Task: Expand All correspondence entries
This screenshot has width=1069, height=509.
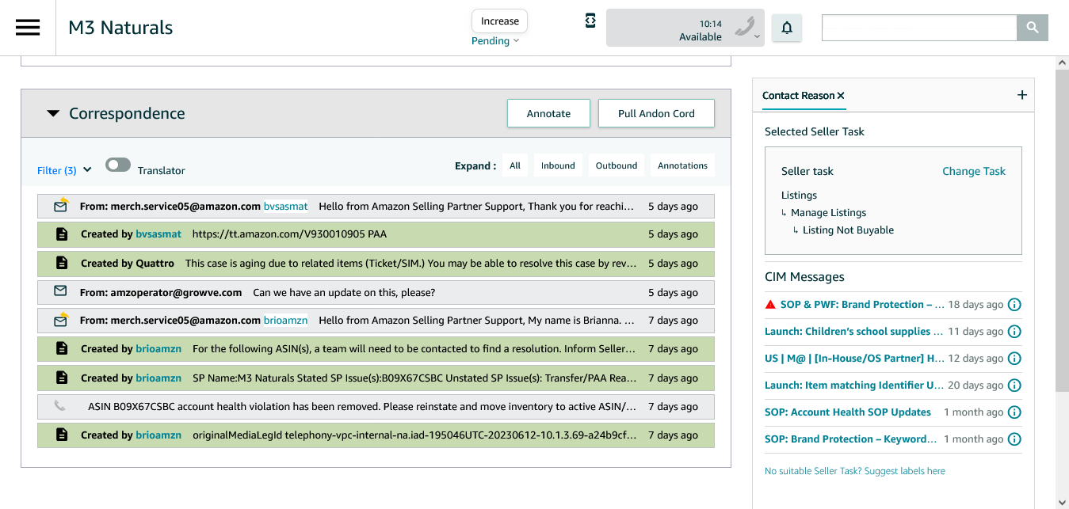Action: (515, 165)
